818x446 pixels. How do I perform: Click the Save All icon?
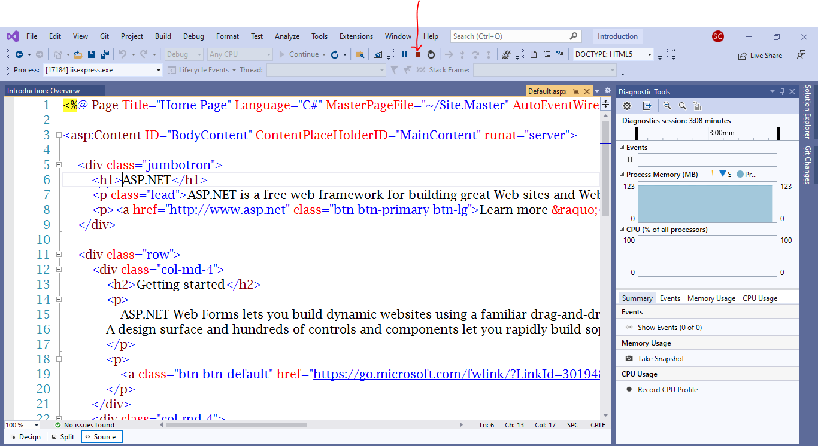(x=105, y=54)
